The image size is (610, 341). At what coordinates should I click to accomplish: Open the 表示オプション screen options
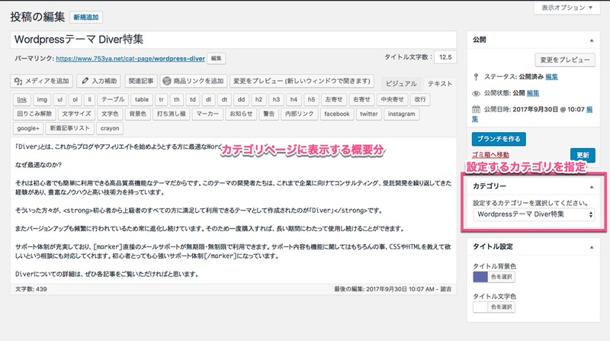tap(567, 8)
